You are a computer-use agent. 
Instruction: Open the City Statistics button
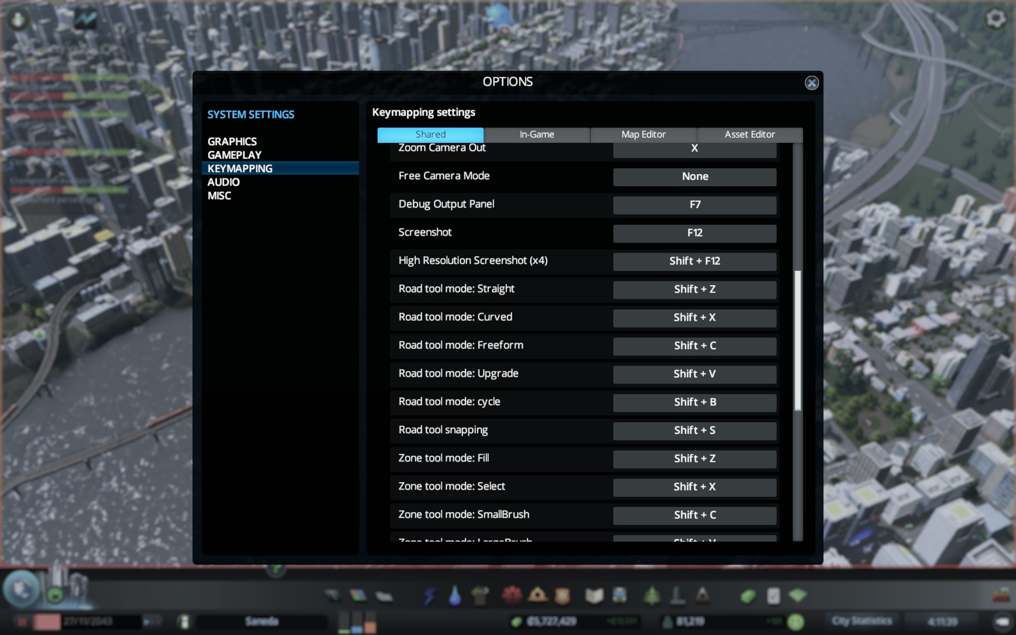click(861, 621)
